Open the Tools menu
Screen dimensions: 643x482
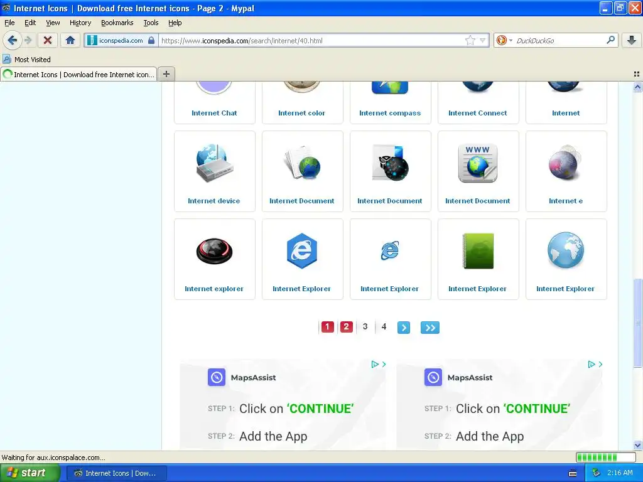click(151, 23)
